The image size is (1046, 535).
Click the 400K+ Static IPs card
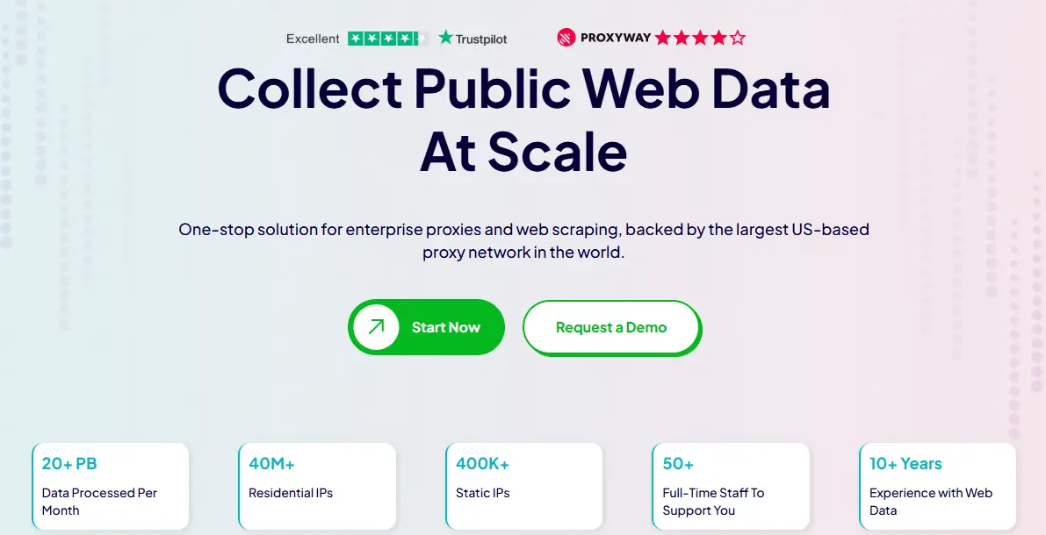pyautogui.click(x=524, y=486)
